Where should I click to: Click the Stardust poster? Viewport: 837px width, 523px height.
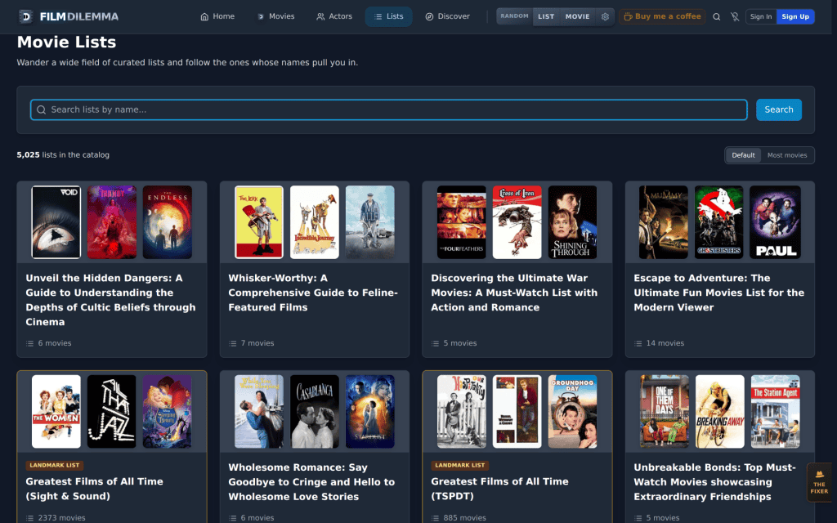pyautogui.click(x=370, y=412)
